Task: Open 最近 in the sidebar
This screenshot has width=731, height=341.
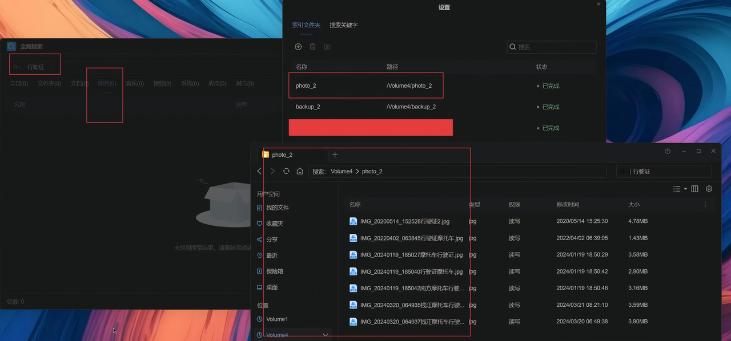Action: click(x=272, y=255)
